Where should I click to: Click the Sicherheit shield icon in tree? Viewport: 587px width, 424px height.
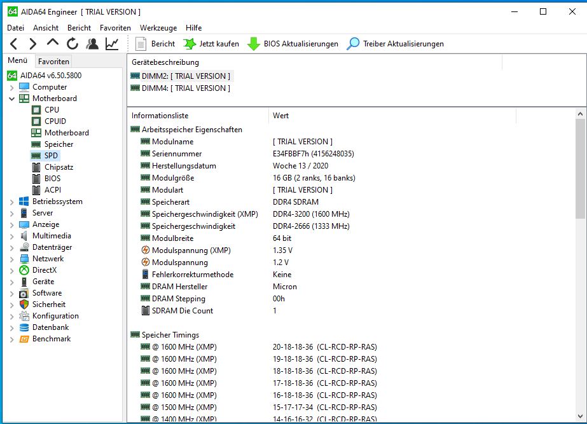pos(24,304)
